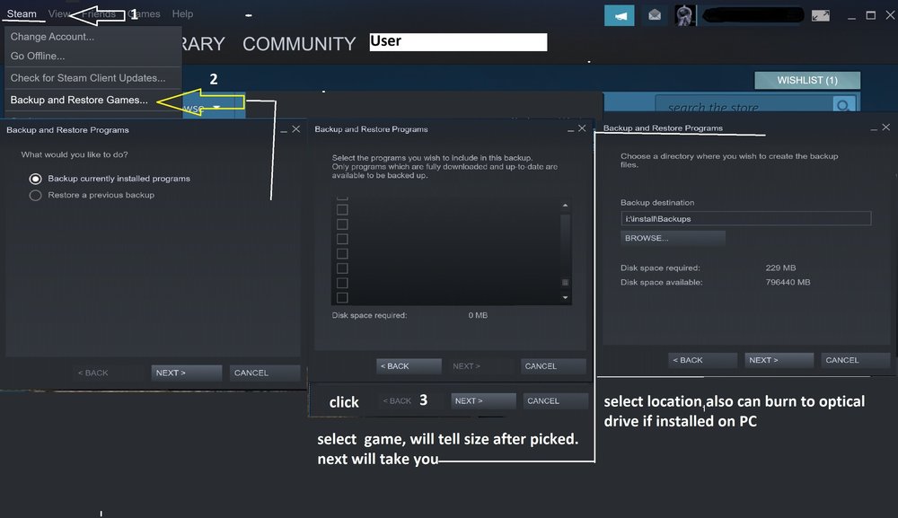898x518 pixels.
Task: Open the Help menu
Action: tap(182, 13)
